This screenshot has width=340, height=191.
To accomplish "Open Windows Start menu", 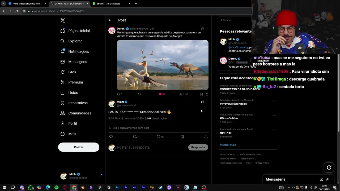I will pos(4,188).
